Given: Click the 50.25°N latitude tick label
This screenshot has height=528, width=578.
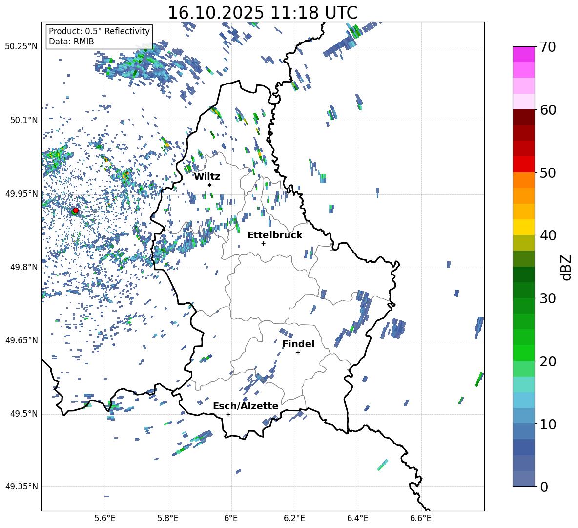Looking at the screenshot, I should 21,47.
